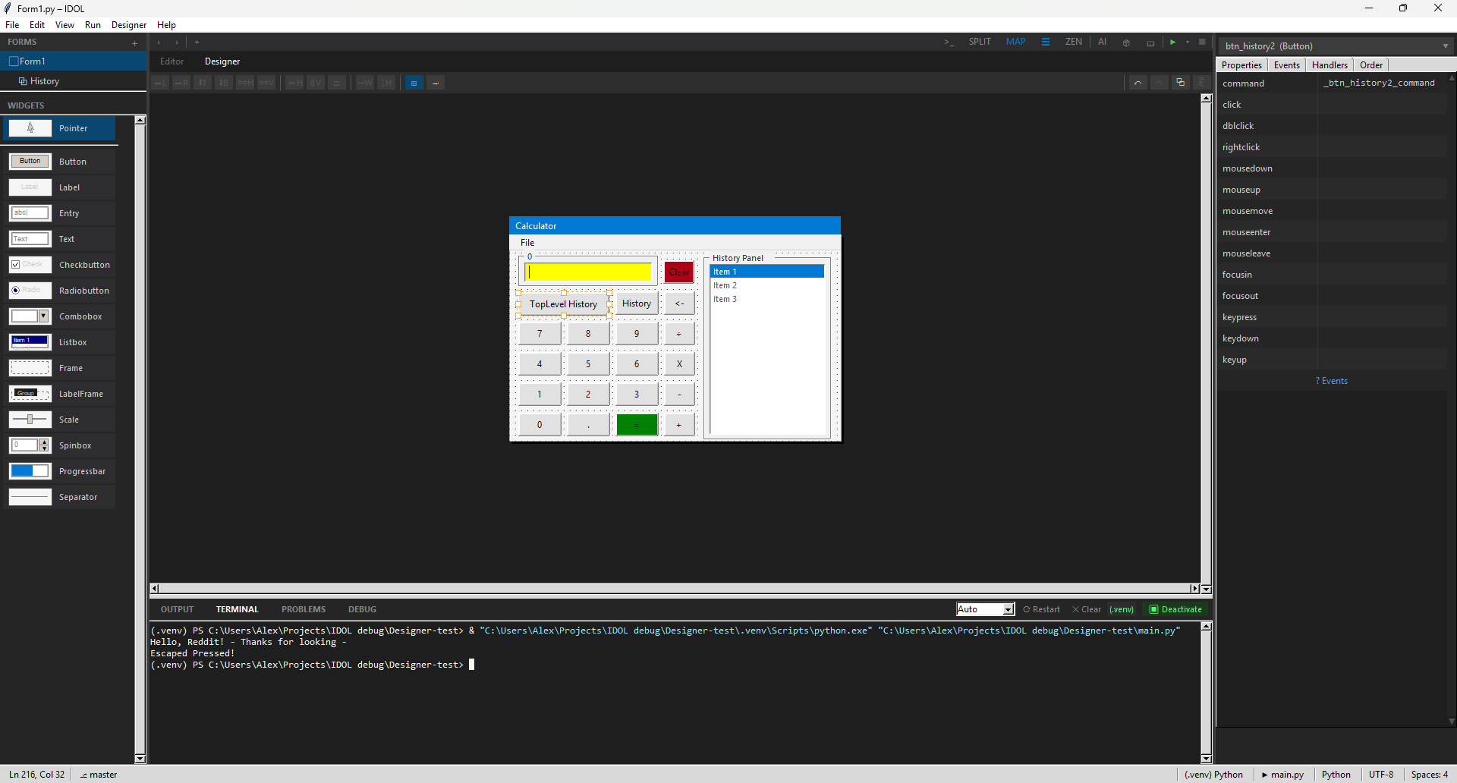Navigate forward with right chevron
The width and height of the screenshot is (1457, 783).
coord(177,42)
